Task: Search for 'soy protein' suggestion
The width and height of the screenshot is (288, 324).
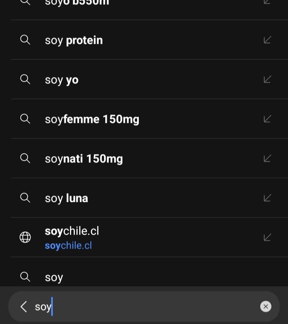Action: coord(74,40)
